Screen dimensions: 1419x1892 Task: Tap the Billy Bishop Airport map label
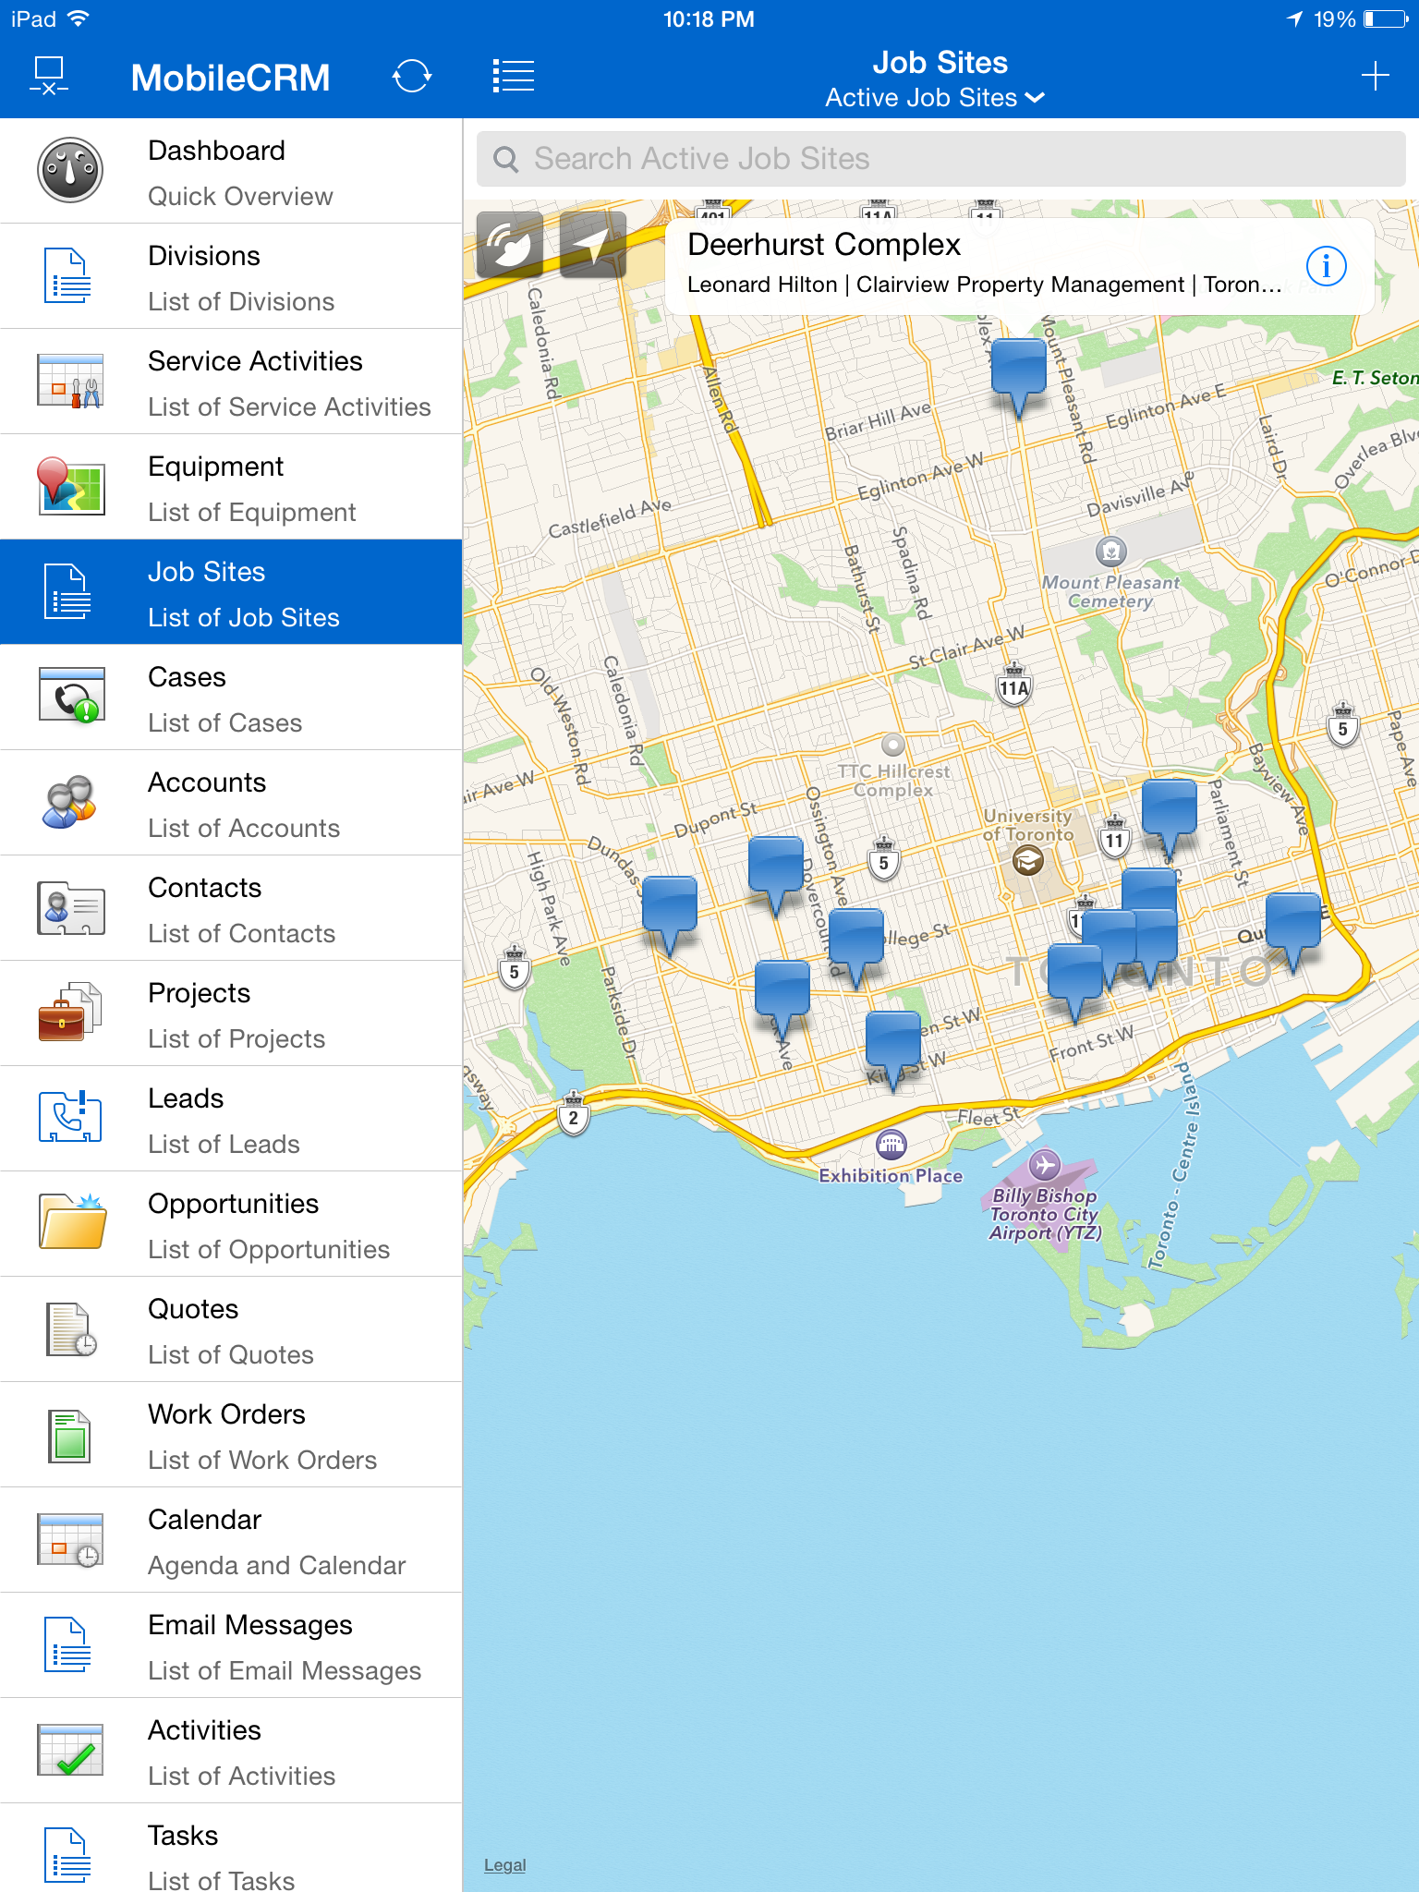click(x=1045, y=1214)
